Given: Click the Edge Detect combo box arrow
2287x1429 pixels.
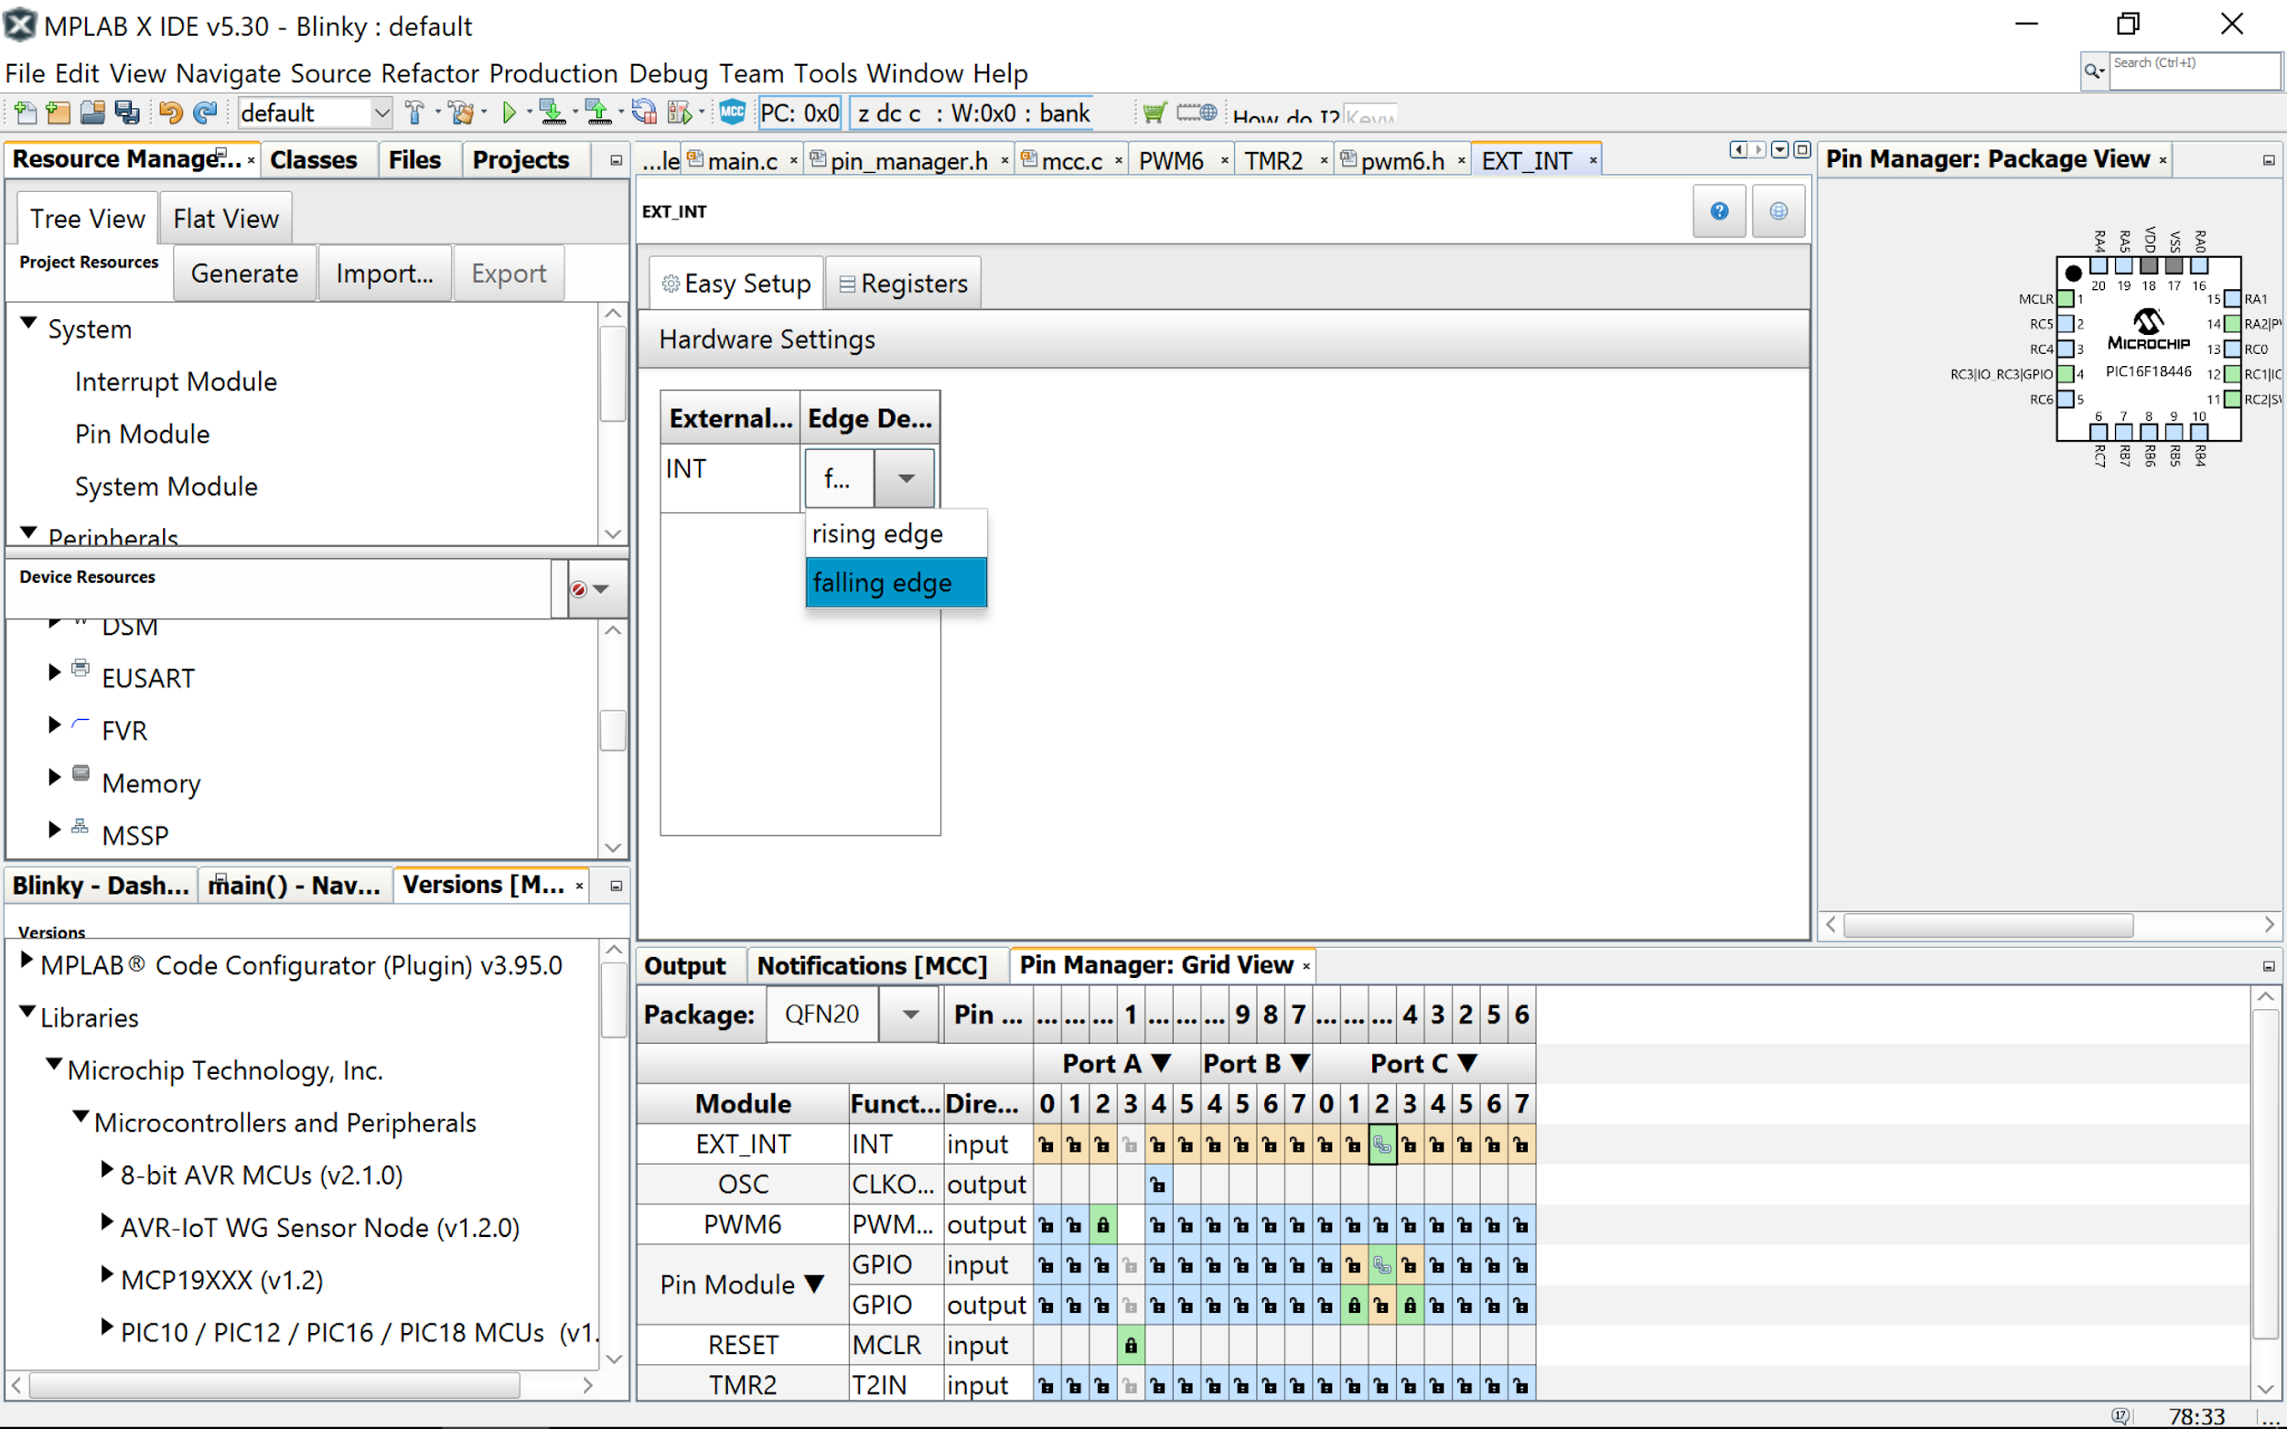Looking at the screenshot, I should 905,478.
